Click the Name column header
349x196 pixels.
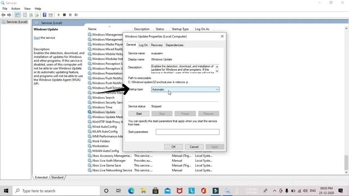click(x=92, y=29)
